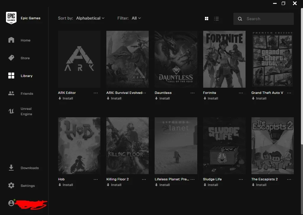Screen dimensions: 303x215
Task: Click the search magnifier icon
Action: coord(240,19)
